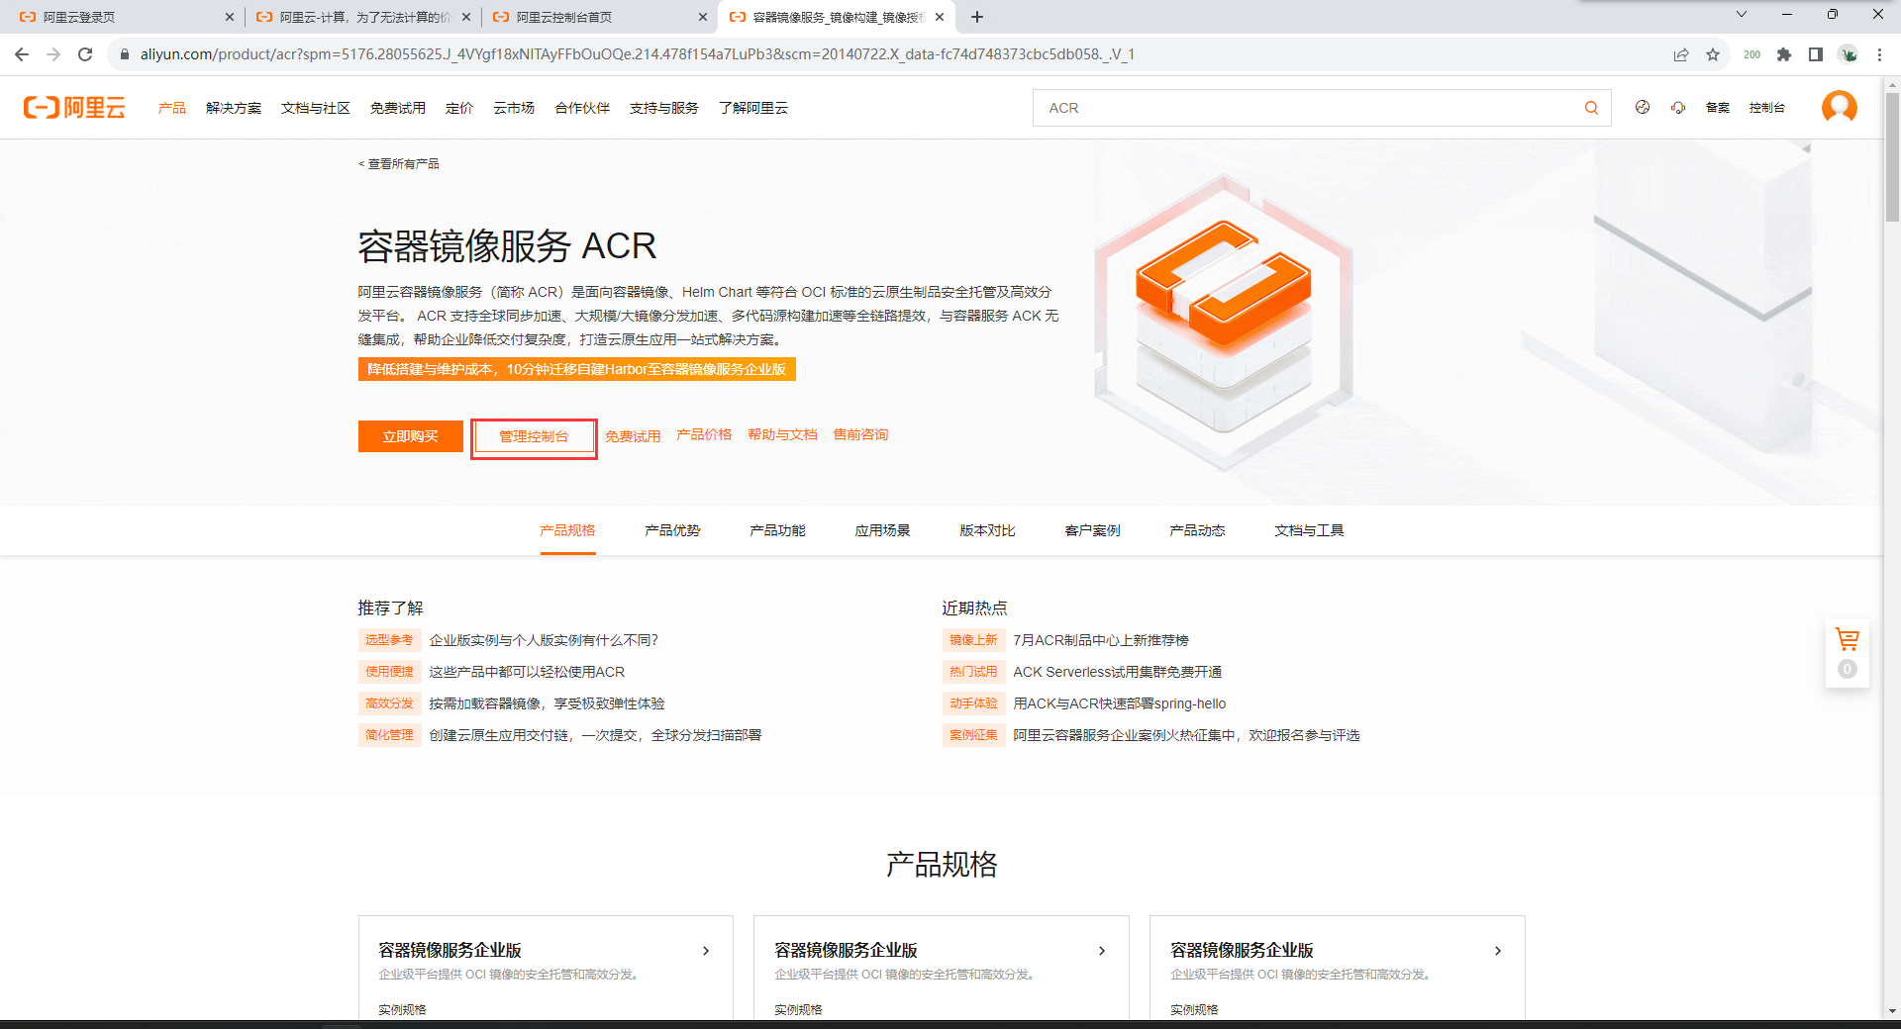The image size is (1901, 1029).
Task: Open 支持与服务 navigation menu
Action: pyautogui.click(x=664, y=108)
